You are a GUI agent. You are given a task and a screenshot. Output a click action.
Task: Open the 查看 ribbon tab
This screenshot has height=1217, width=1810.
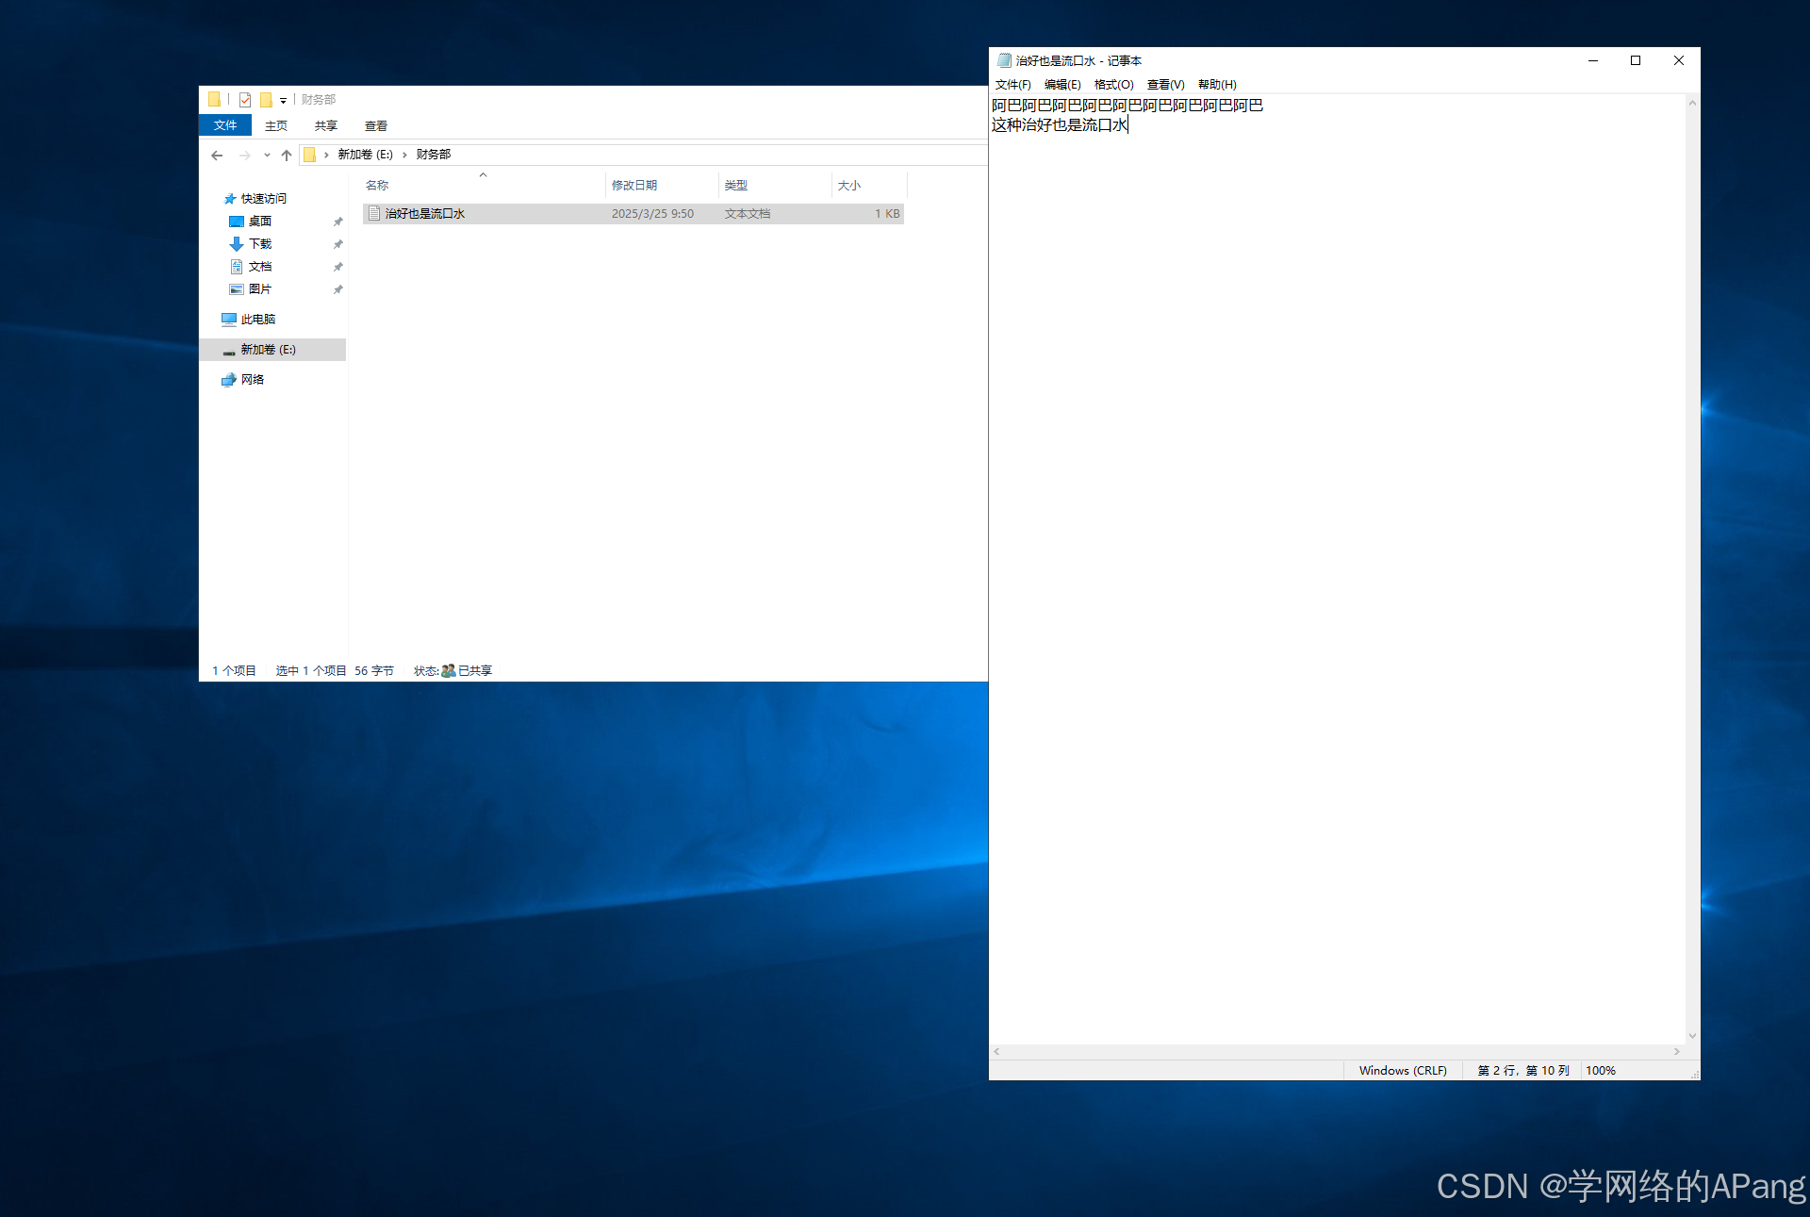tap(375, 126)
